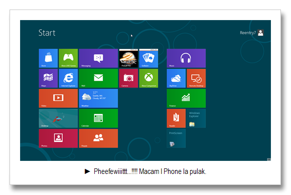Image resolution: width=291 pixels, height=195 pixels.
Task: Open the Maps tile
Action: pyautogui.click(x=48, y=78)
